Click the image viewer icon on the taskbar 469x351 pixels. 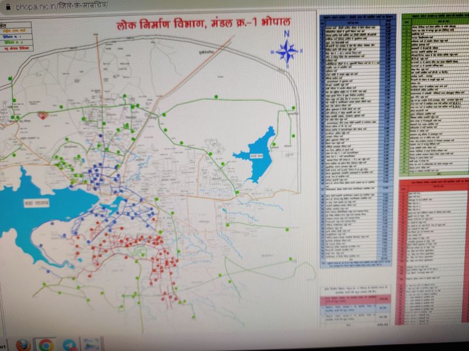pos(91,345)
